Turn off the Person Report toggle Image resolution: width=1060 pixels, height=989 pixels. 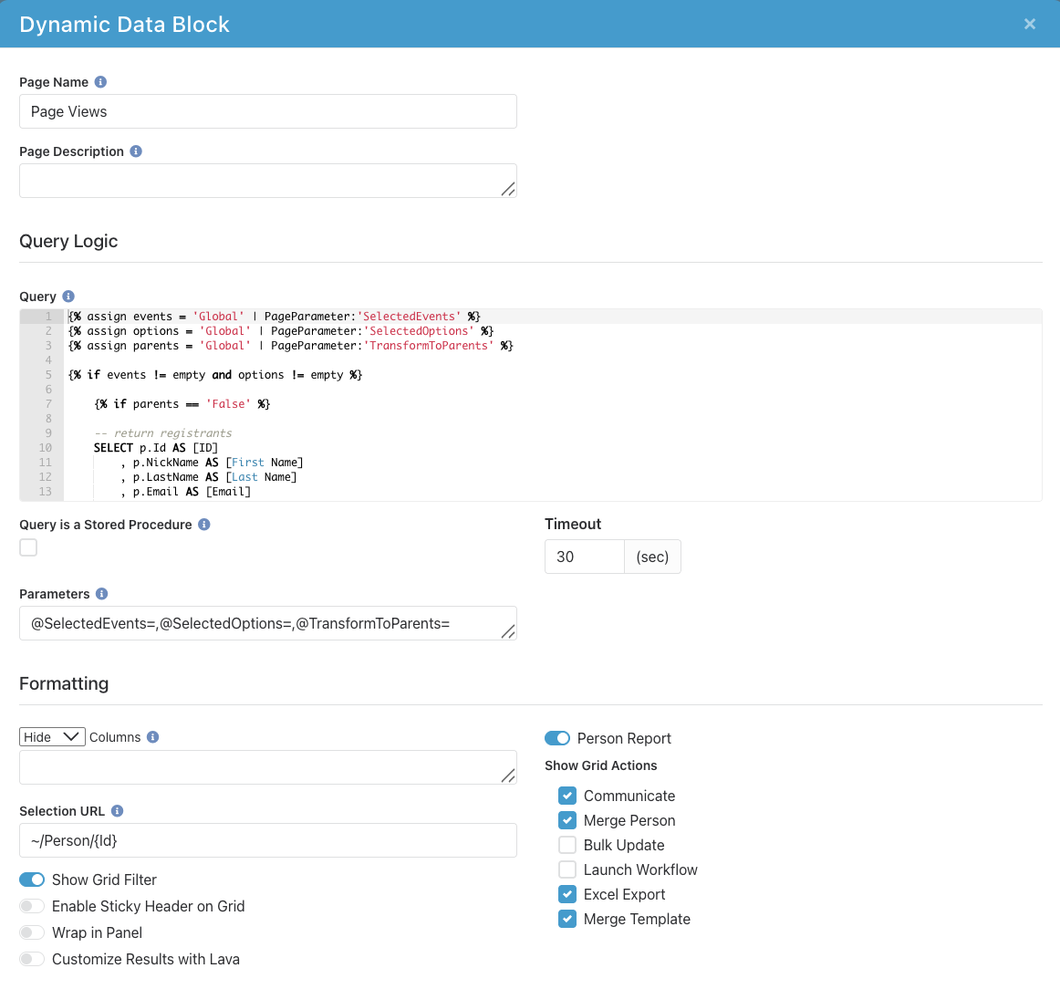[x=557, y=738]
